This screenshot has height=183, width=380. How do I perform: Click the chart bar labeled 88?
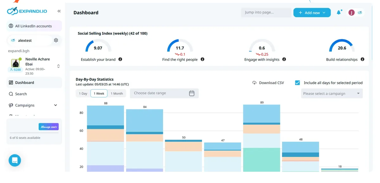point(105,139)
